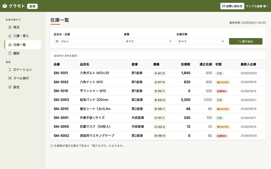
Task: Click part number SM-4002
Action: pos(61,136)
